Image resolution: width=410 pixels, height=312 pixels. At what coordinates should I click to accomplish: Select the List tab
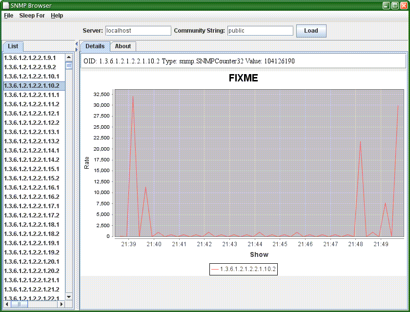point(13,46)
